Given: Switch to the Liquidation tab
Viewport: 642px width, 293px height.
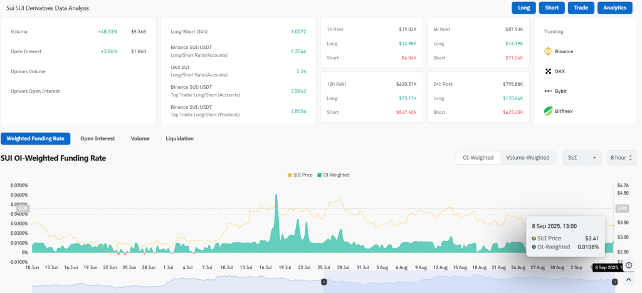Looking at the screenshot, I should tap(179, 138).
